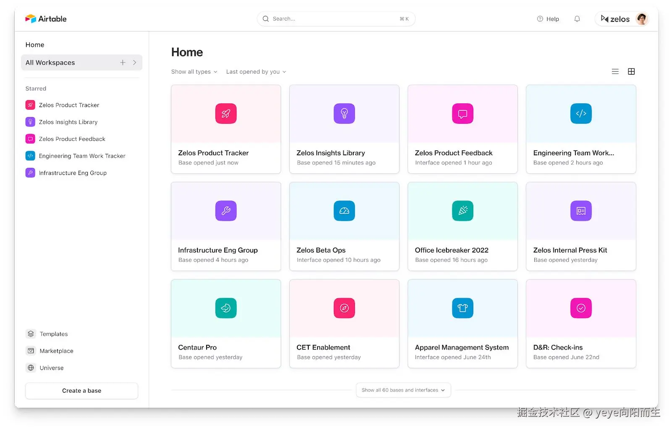Image resolution: width=672 pixels, height=430 pixels.
Task: Click the Airtable logo
Action: pyautogui.click(x=46, y=19)
